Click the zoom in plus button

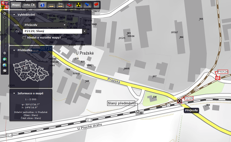[4, 12]
